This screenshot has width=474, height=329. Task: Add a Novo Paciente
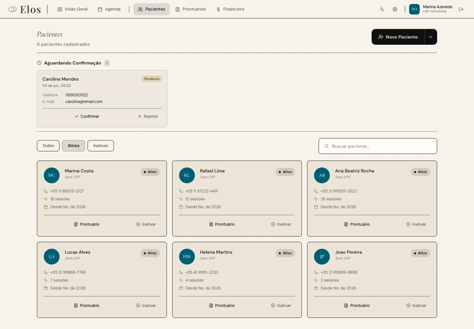(x=398, y=37)
